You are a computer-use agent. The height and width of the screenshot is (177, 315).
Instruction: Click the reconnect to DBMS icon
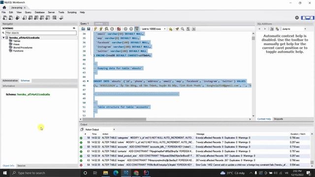pos(61,18)
